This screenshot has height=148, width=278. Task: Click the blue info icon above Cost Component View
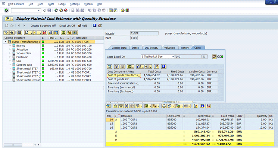click(164, 67)
